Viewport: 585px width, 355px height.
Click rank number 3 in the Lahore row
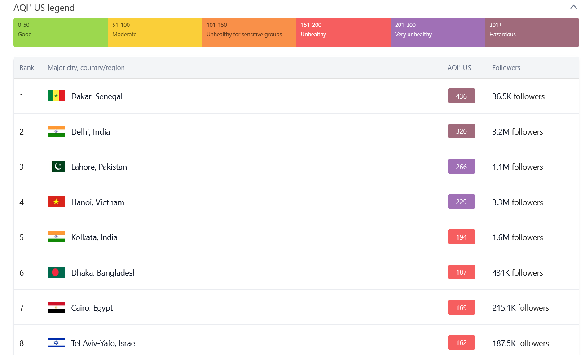point(22,167)
